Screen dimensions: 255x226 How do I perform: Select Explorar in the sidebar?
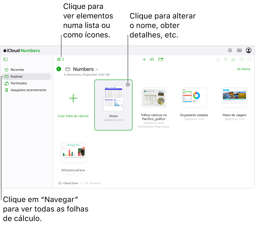pyautogui.click(x=27, y=76)
